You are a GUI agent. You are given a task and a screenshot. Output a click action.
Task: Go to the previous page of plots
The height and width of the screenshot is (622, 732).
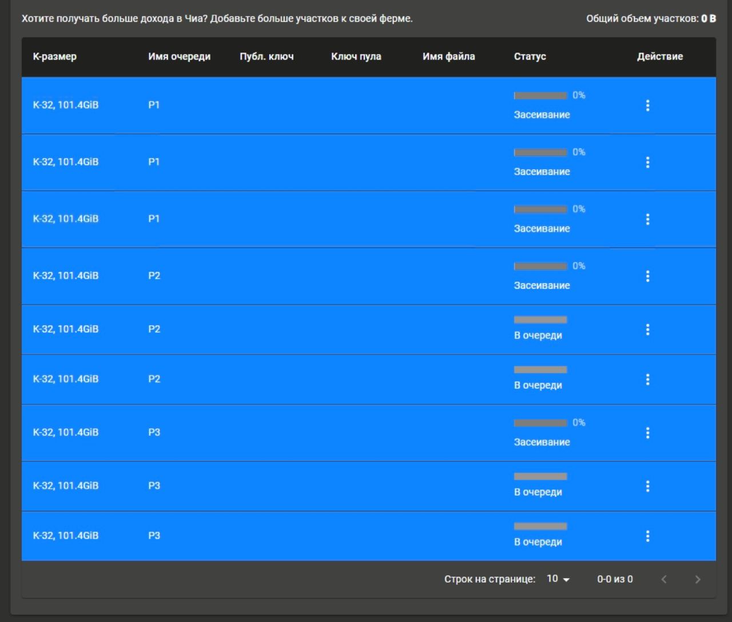tap(664, 579)
